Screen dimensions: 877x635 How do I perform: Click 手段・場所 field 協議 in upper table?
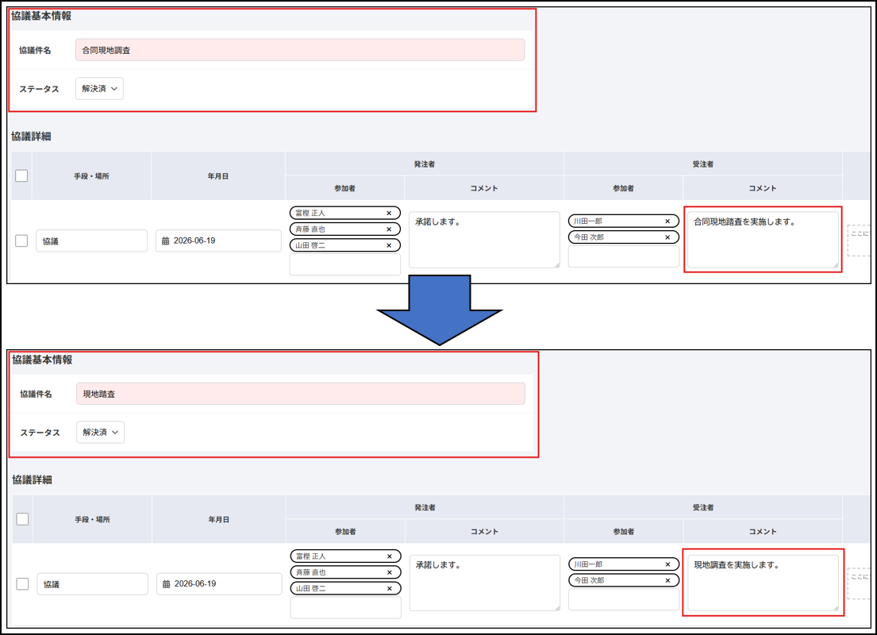coord(92,241)
